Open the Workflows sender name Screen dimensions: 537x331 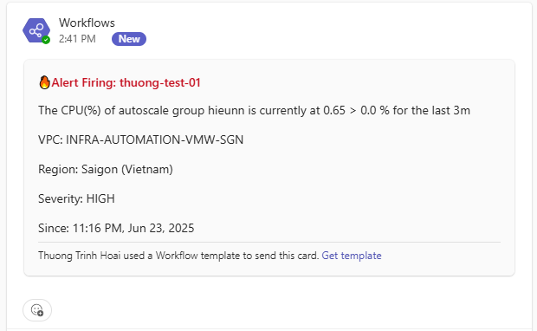tap(87, 23)
